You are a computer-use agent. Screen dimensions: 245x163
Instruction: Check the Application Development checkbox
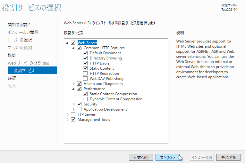pos(79,109)
